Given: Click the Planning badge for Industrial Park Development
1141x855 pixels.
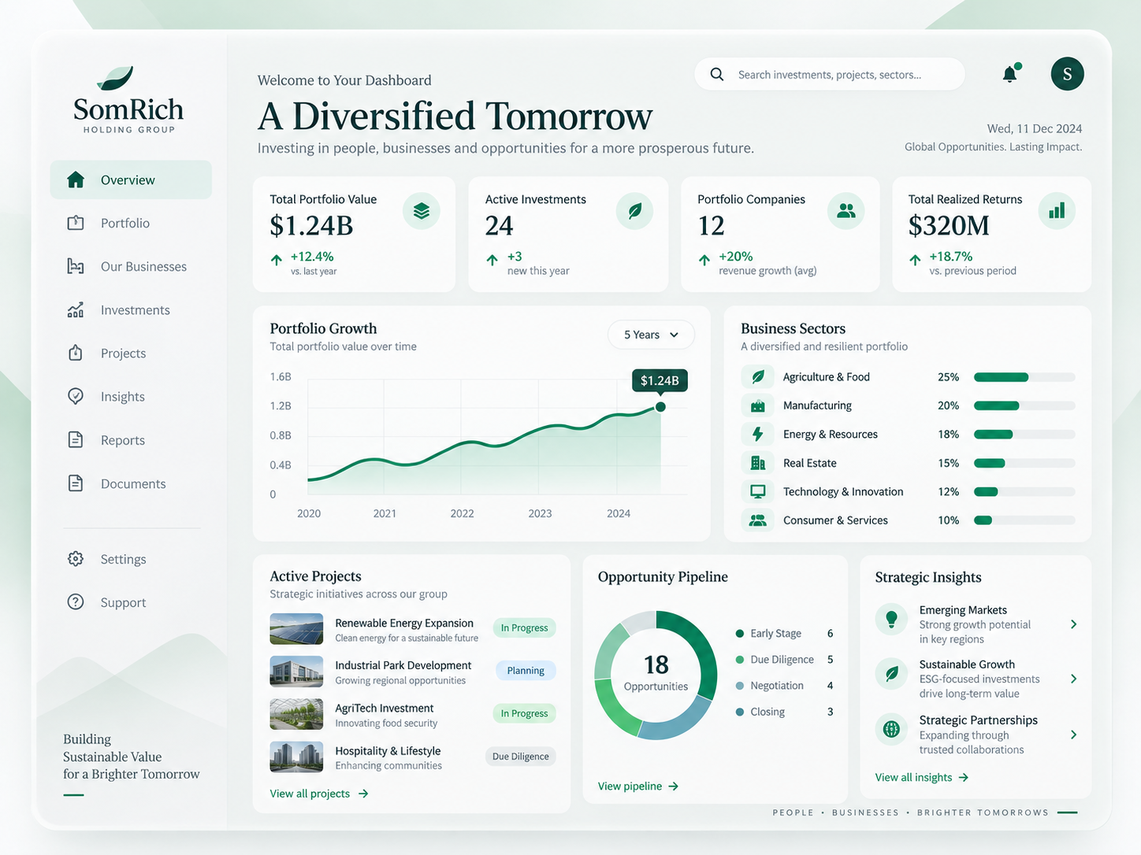Looking at the screenshot, I should pos(526,671).
